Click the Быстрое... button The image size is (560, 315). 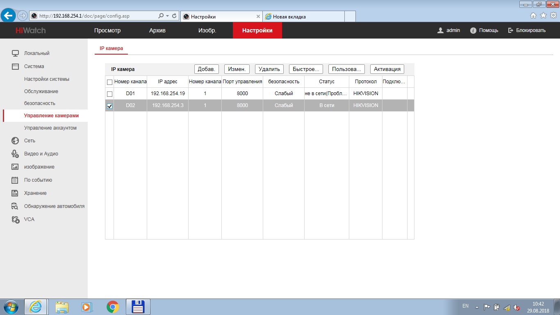tap(306, 69)
